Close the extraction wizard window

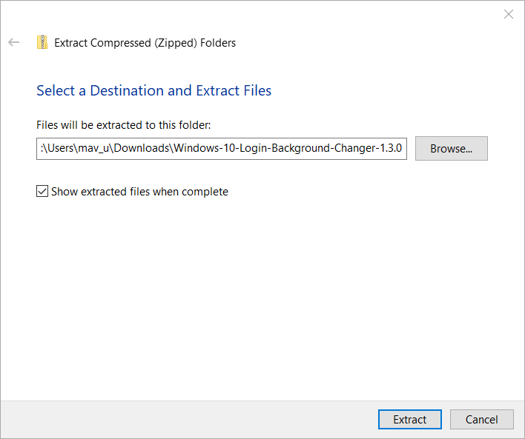pyautogui.click(x=508, y=14)
